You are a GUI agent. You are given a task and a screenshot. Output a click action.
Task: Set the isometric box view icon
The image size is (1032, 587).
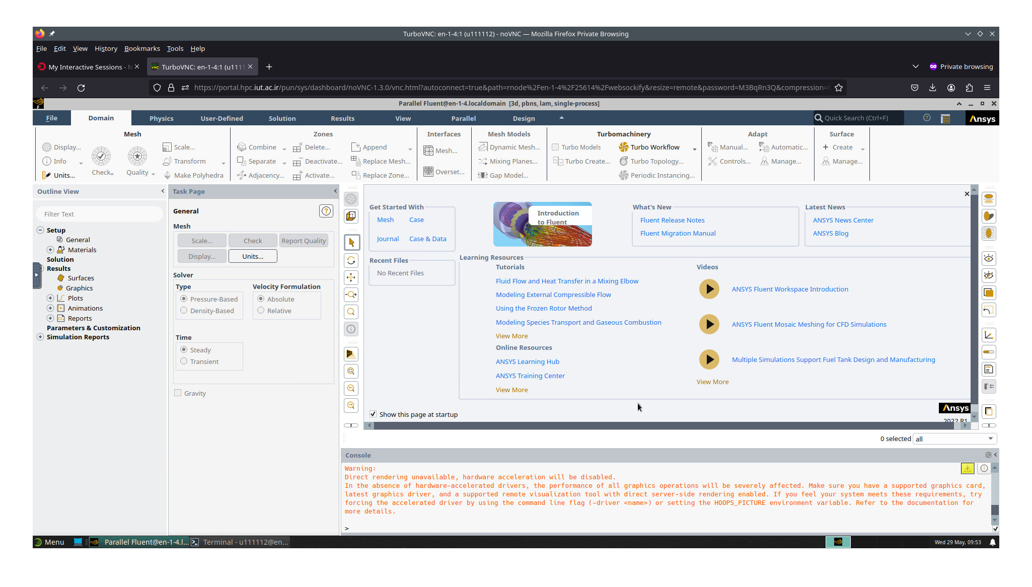pos(351,216)
